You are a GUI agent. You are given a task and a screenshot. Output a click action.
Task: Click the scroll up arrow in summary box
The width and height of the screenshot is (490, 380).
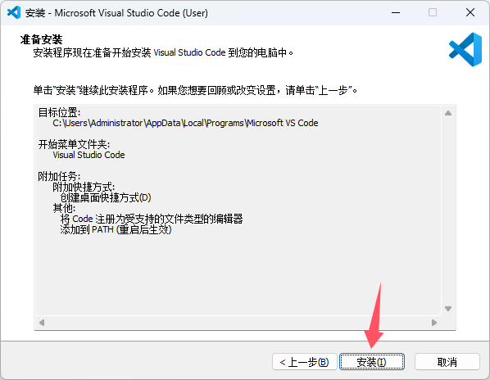pyautogui.click(x=448, y=113)
